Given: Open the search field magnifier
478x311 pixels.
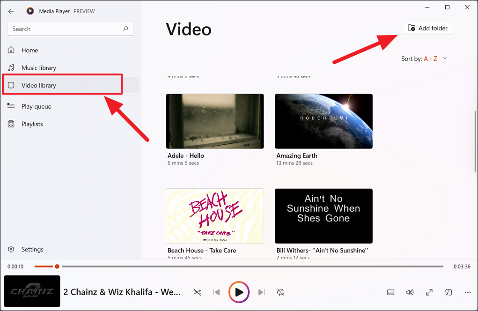Looking at the screenshot, I should point(125,29).
